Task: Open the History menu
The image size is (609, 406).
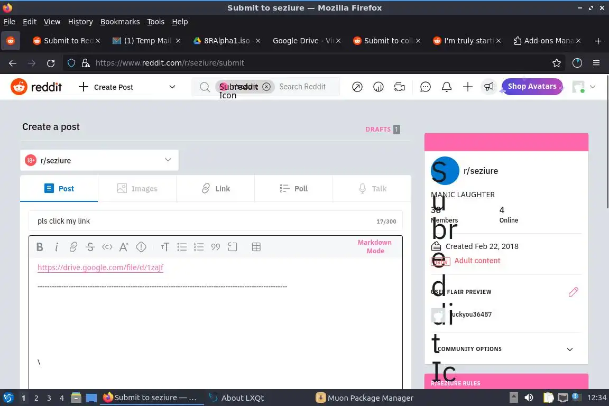Action: pos(80,22)
